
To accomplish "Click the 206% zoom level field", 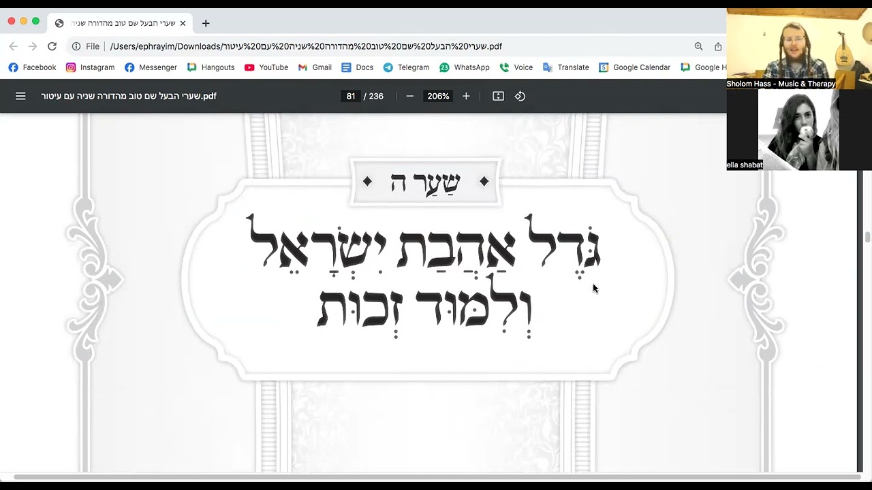I will click(438, 96).
